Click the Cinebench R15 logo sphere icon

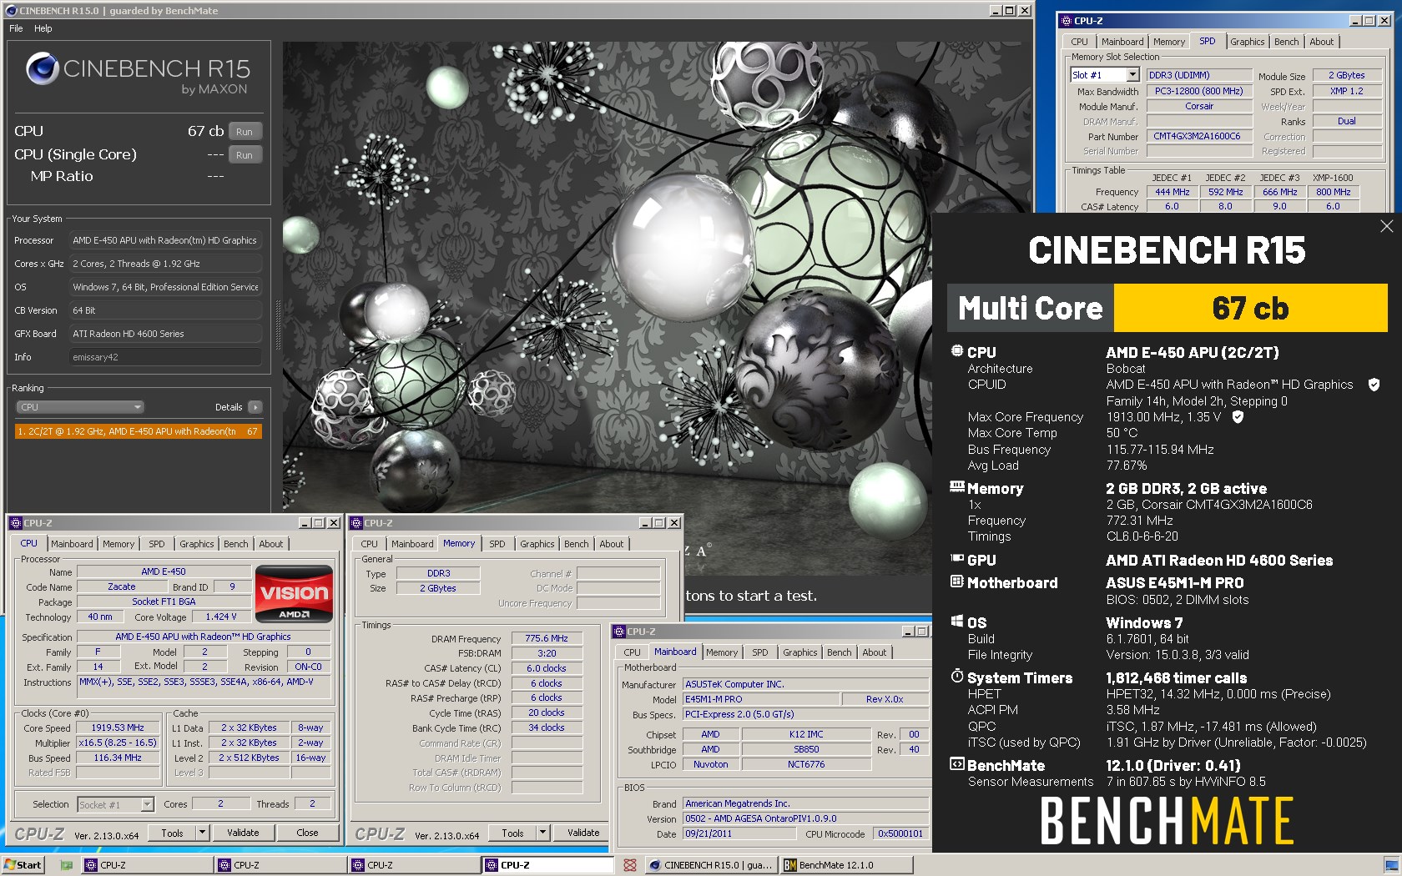42,68
